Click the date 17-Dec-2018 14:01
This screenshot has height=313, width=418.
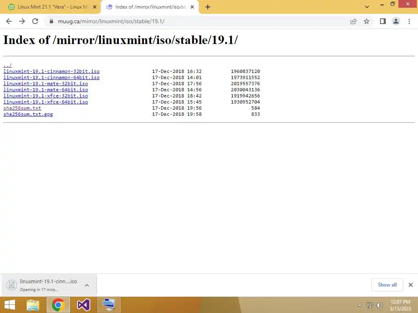coord(177,77)
